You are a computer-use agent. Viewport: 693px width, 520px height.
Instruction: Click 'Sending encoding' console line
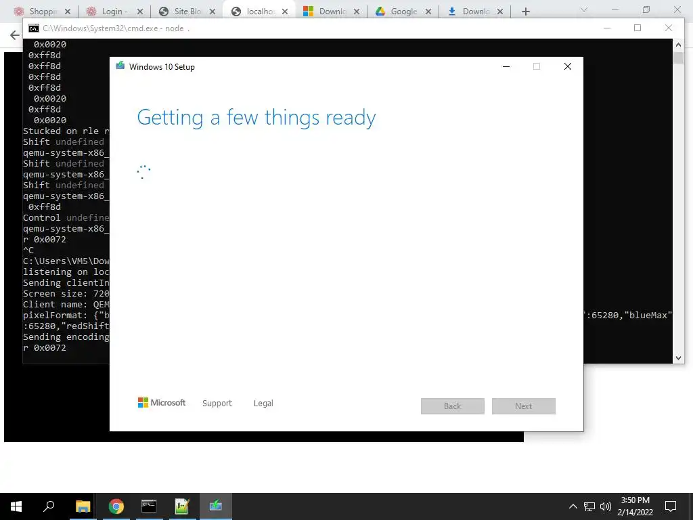point(66,337)
